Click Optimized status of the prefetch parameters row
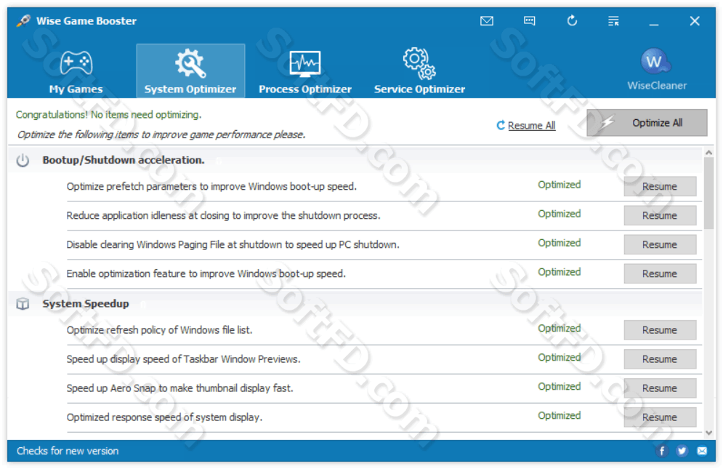This screenshot has height=469, width=723. coord(560,185)
